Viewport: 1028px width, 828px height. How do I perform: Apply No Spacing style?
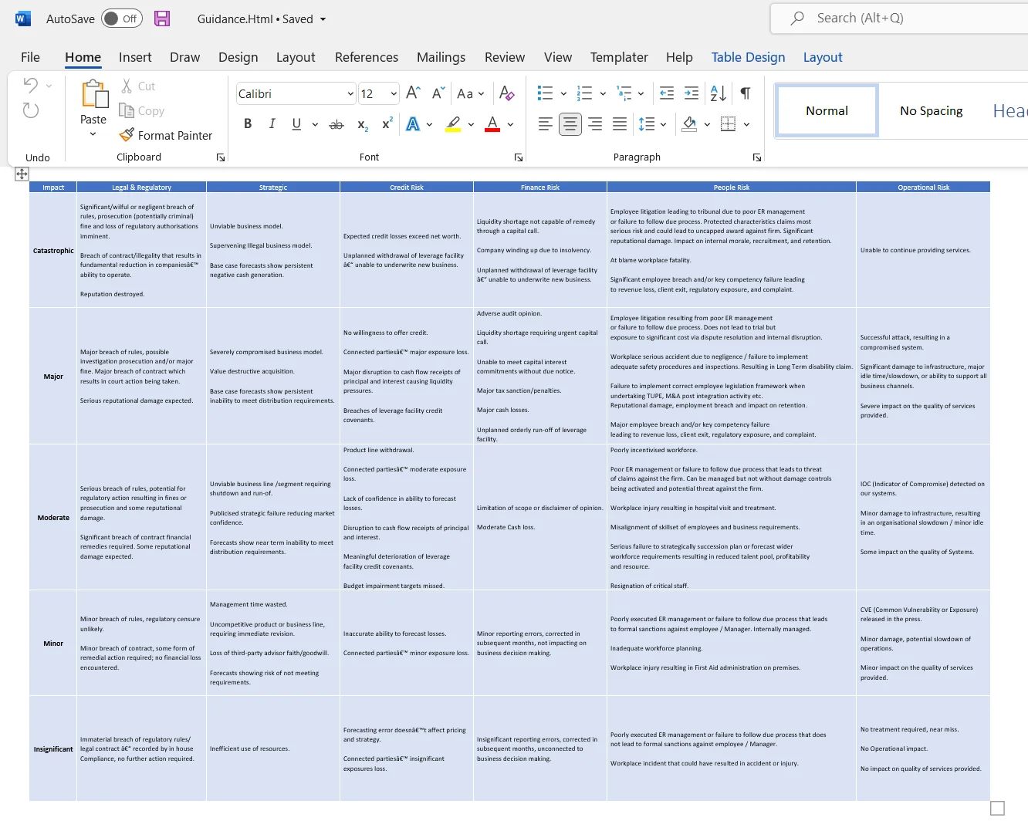(931, 110)
